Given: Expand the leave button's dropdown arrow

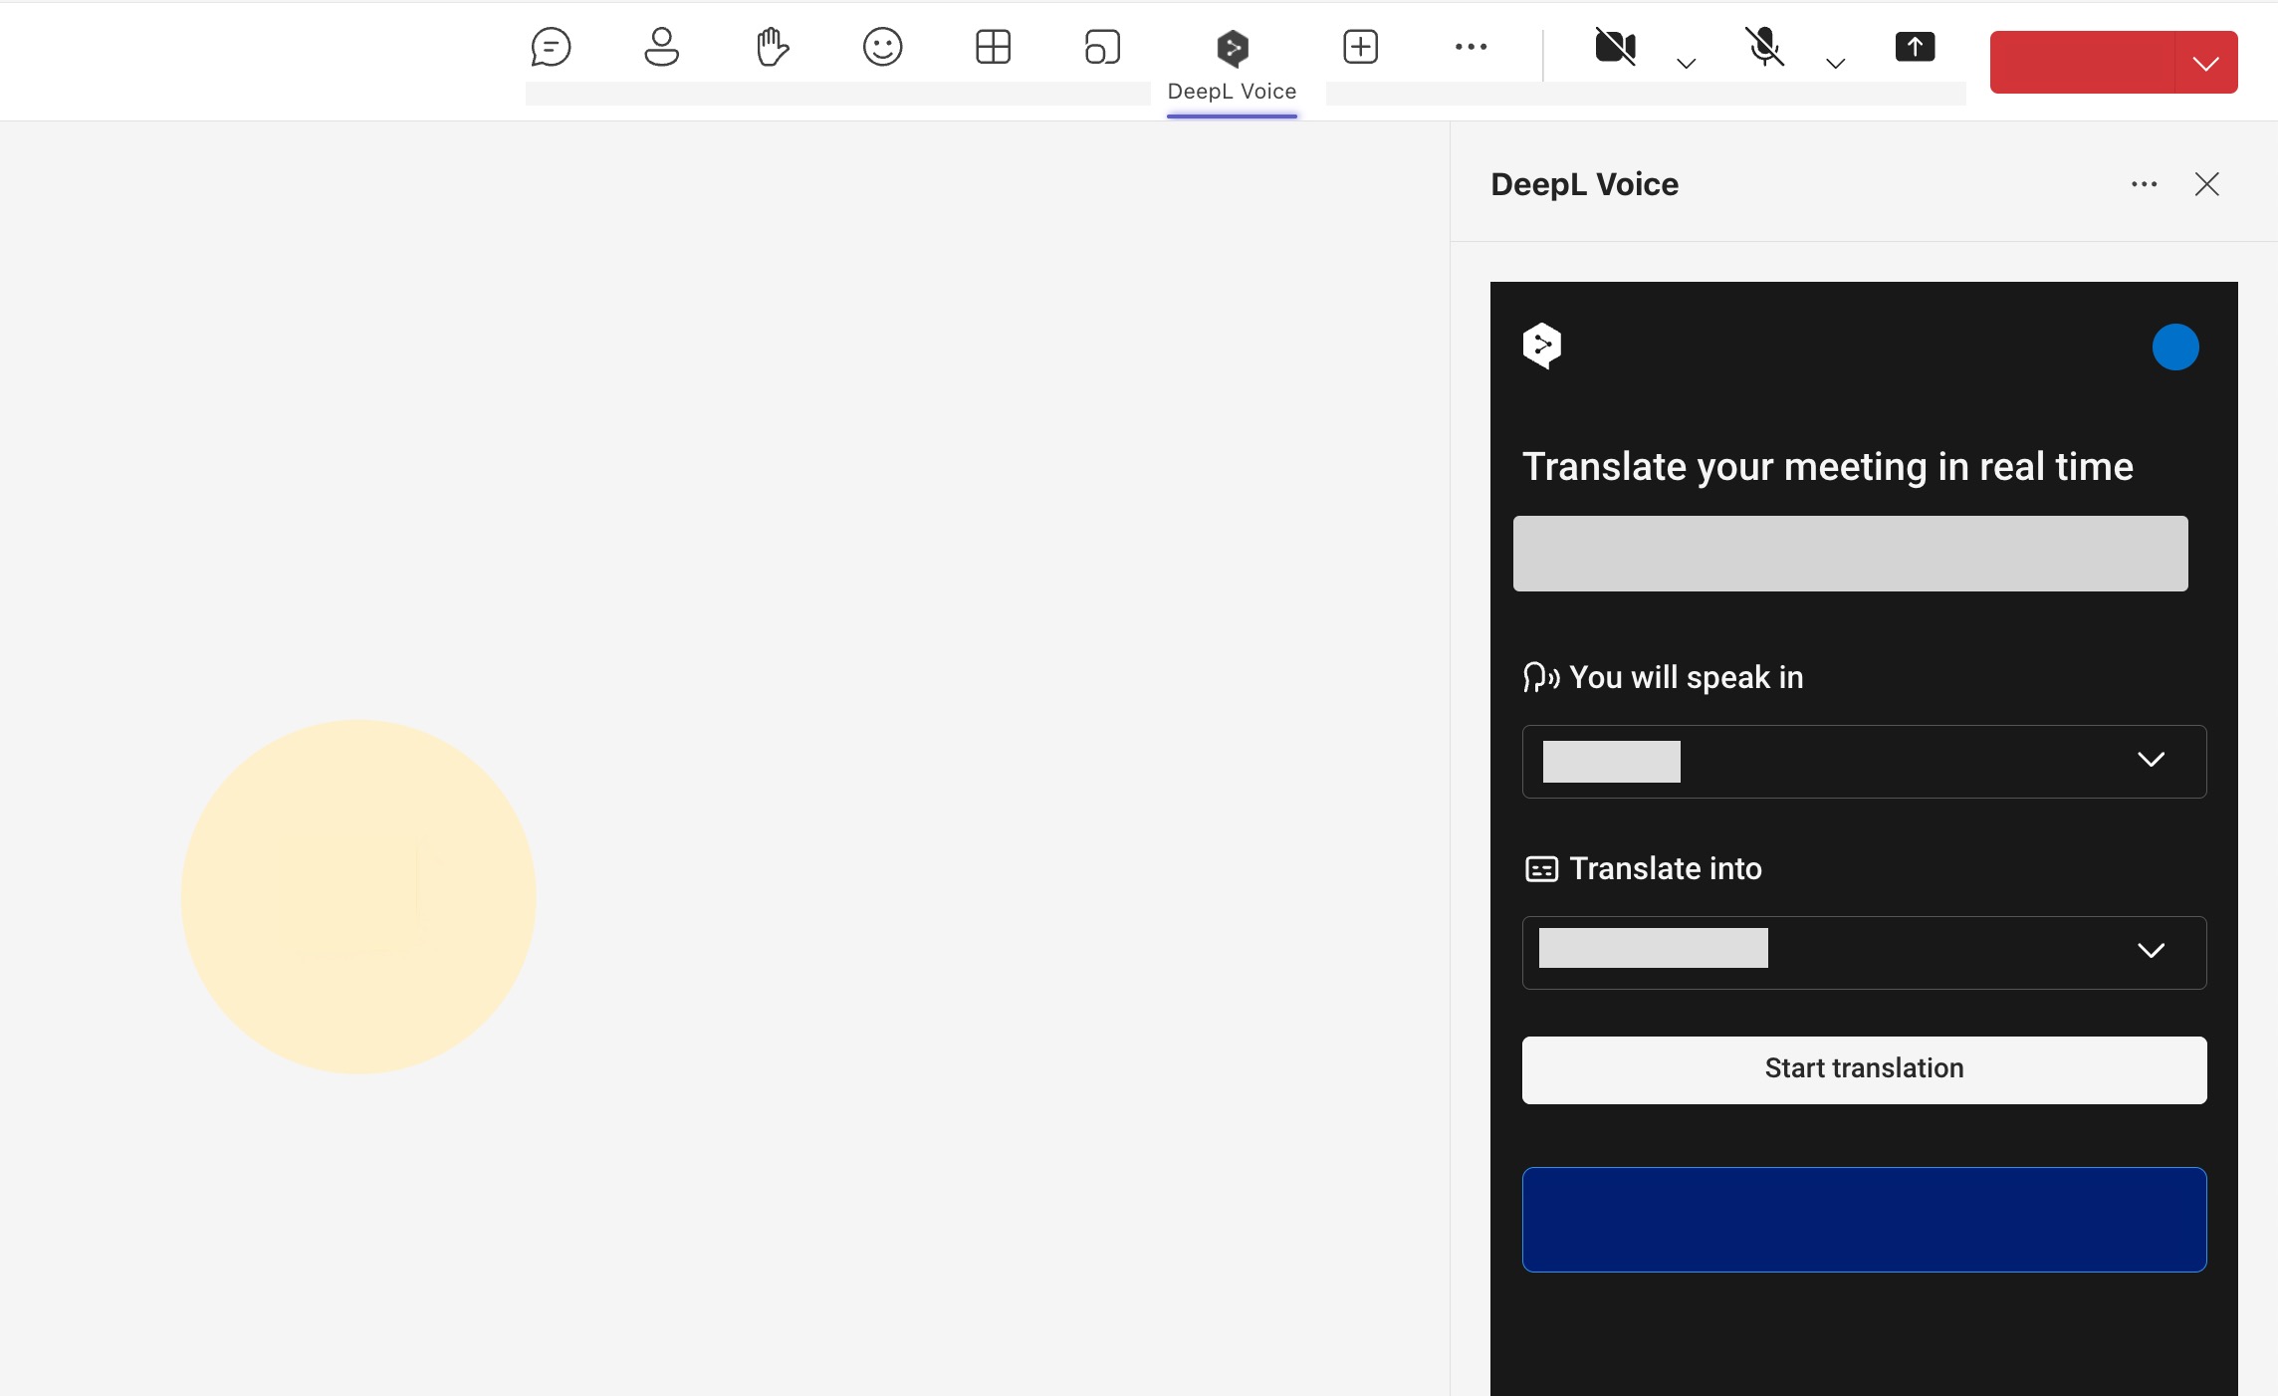Looking at the screenshot, I should [2205, 62].
